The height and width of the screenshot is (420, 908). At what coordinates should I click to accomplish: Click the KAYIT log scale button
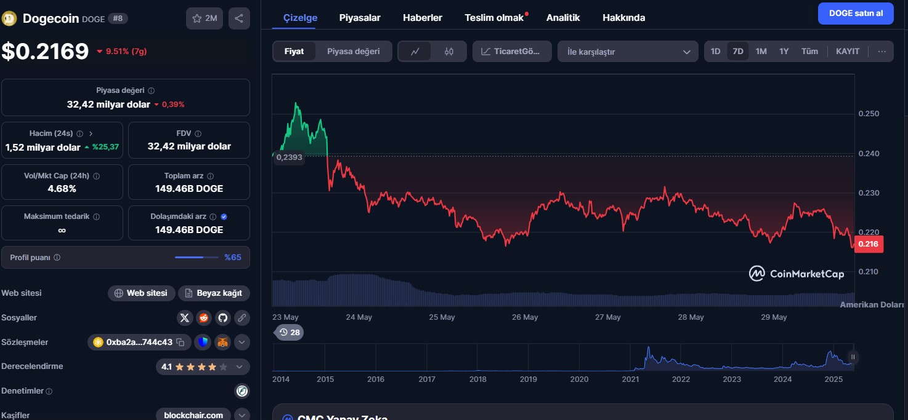click(x=848, y=52)
